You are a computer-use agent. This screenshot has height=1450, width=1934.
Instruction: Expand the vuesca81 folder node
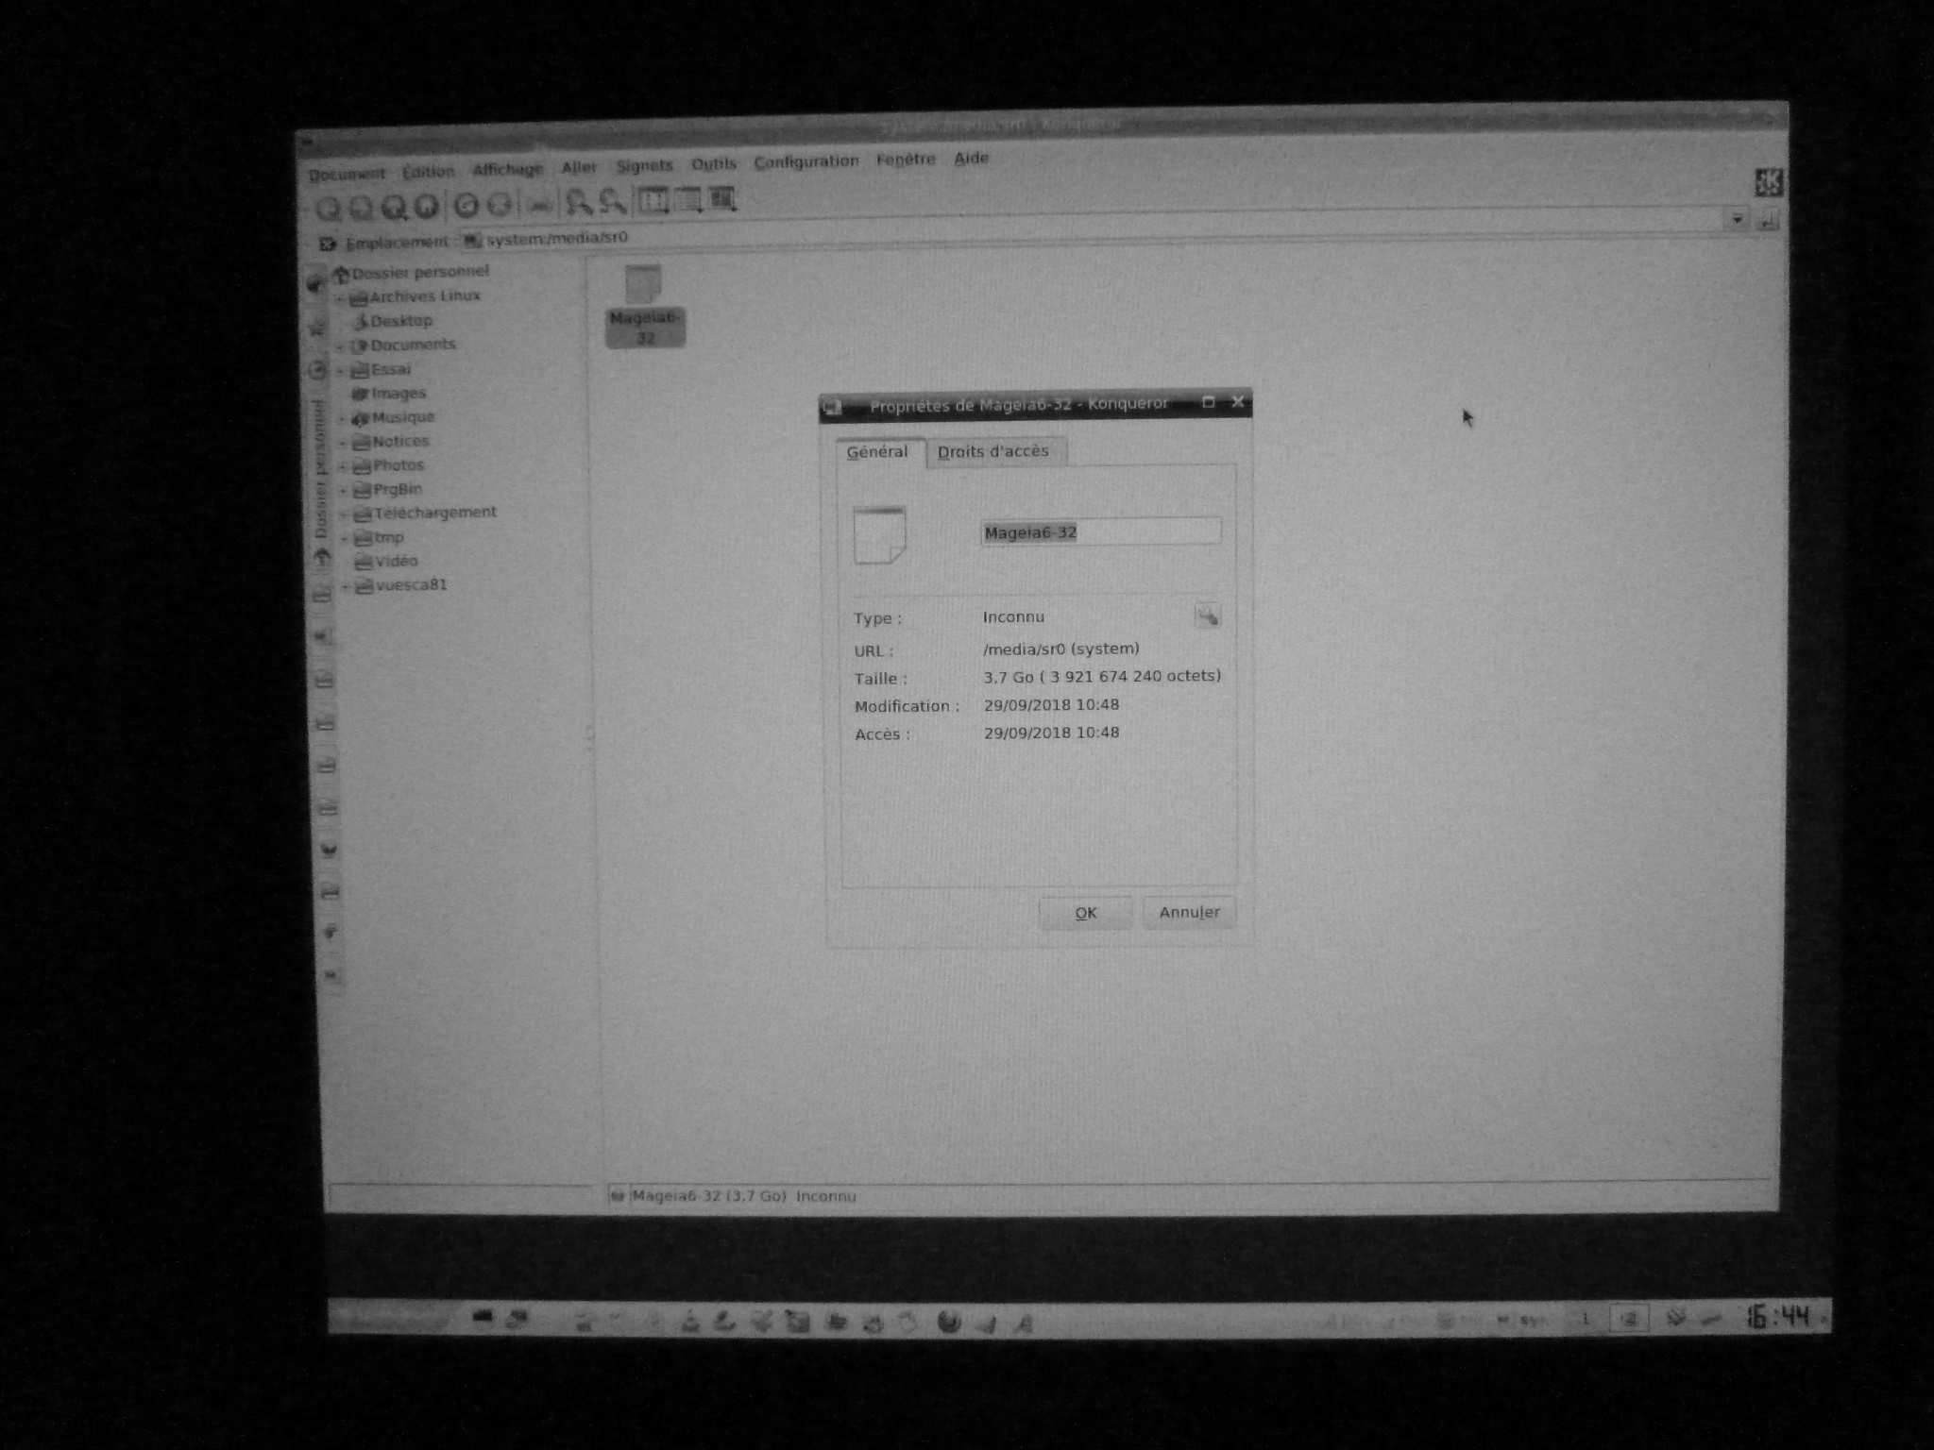346,587
